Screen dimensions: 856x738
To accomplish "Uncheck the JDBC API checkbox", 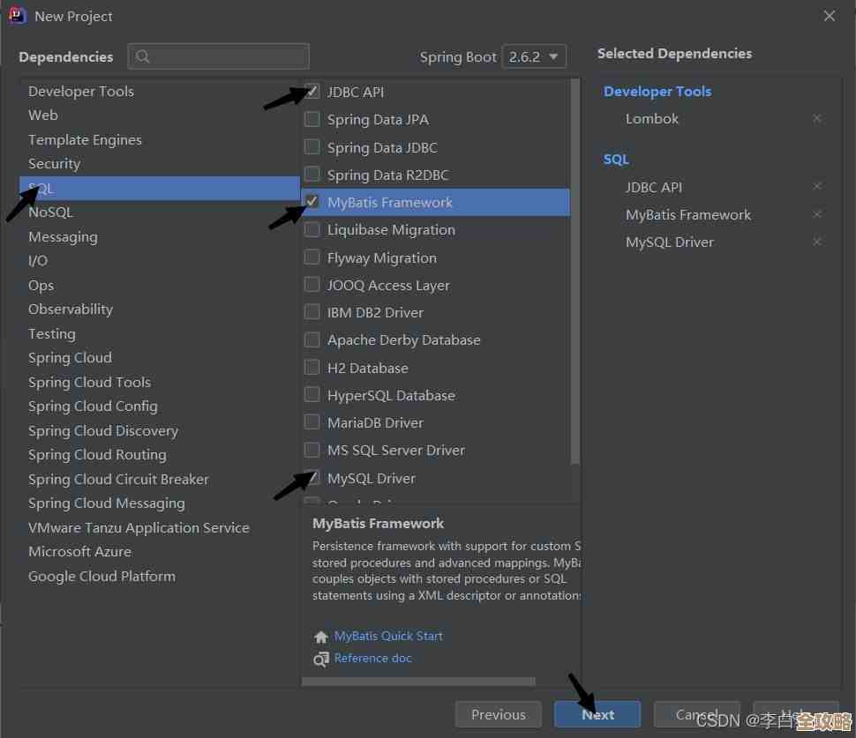I will [312, 92].
